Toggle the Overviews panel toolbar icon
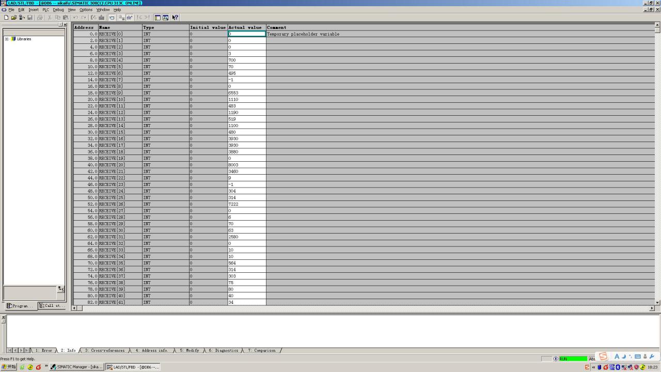This screenshot has height=372, width=661. [x=158, y=18]
